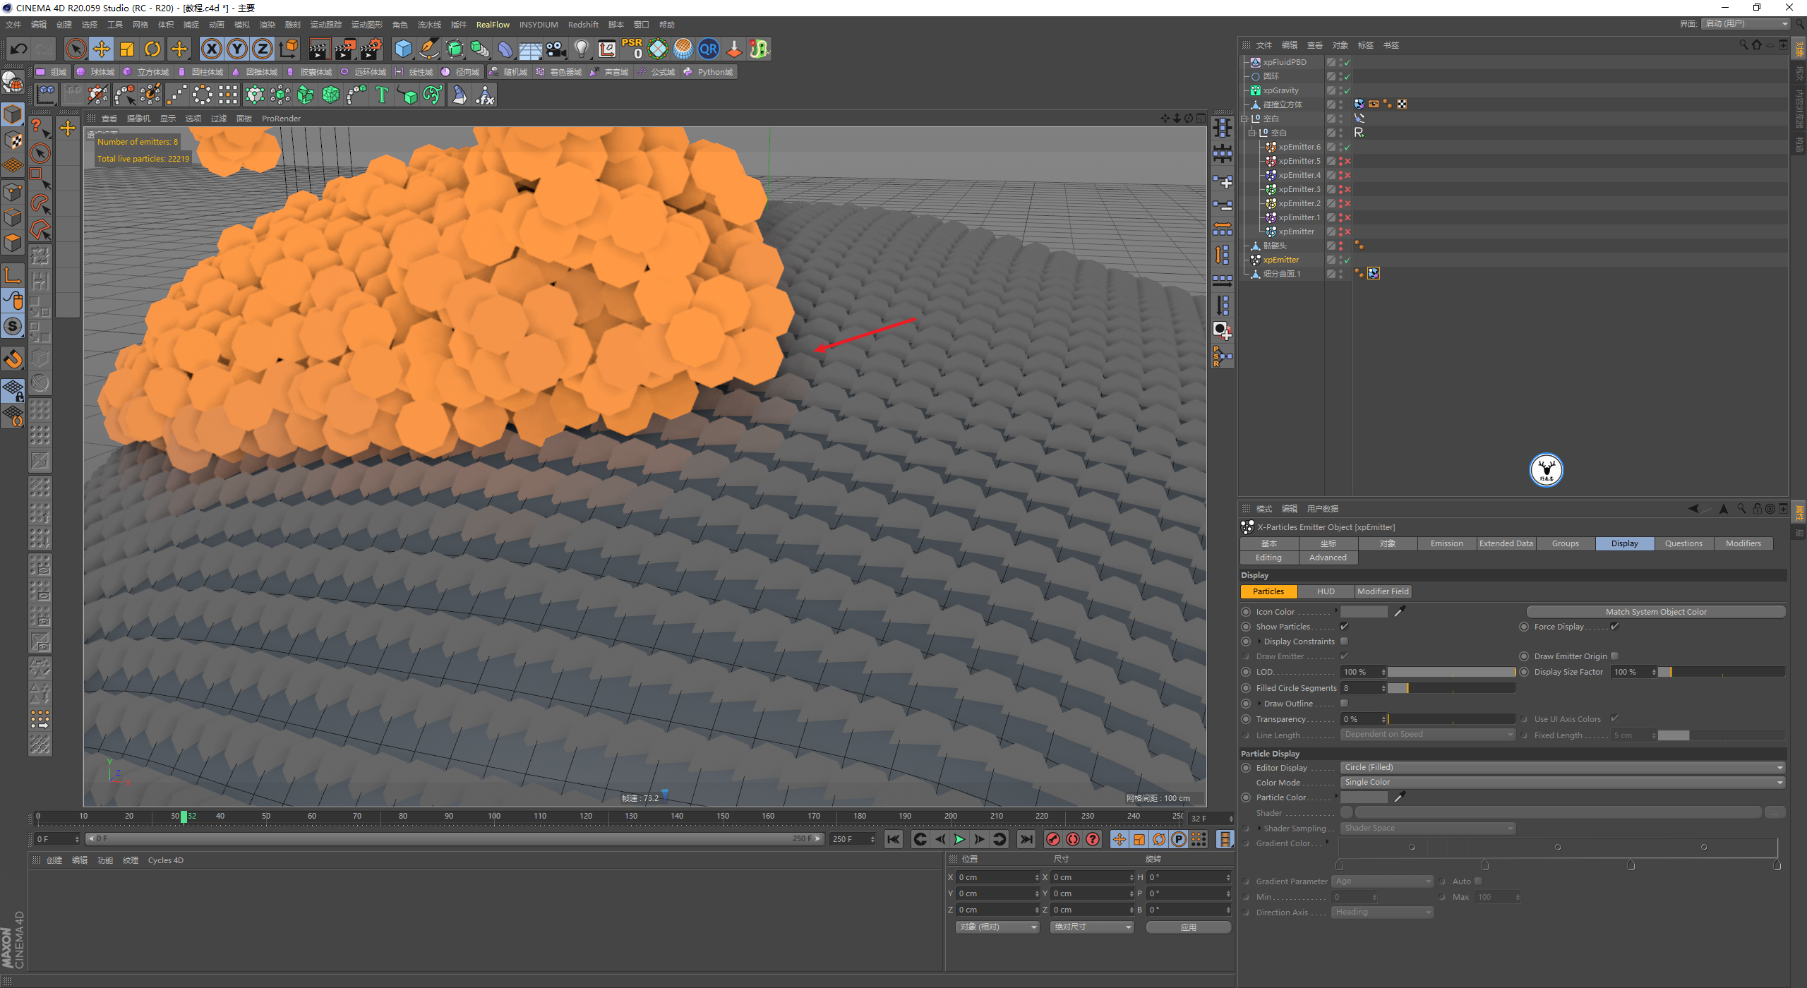1807x988 pixels.
Task: Click the Make Editable icon in left toolbar
Action: pos(13,83)
